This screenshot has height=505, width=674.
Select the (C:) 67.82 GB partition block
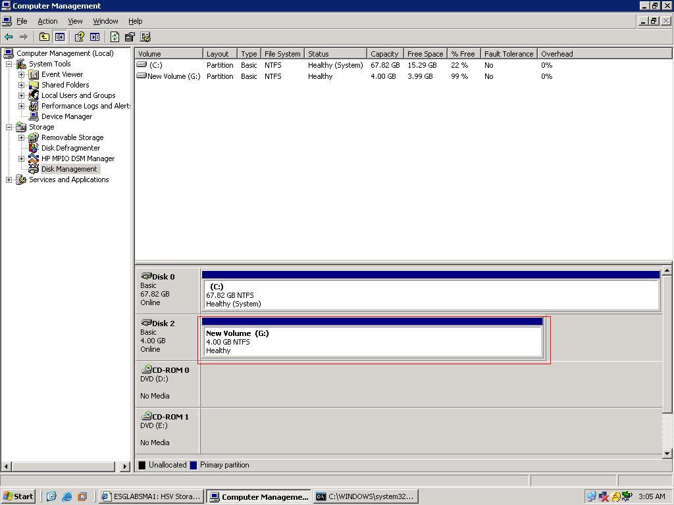coord(430,291)
